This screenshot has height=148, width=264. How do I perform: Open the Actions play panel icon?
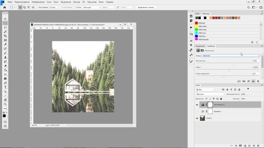[191, 28]
